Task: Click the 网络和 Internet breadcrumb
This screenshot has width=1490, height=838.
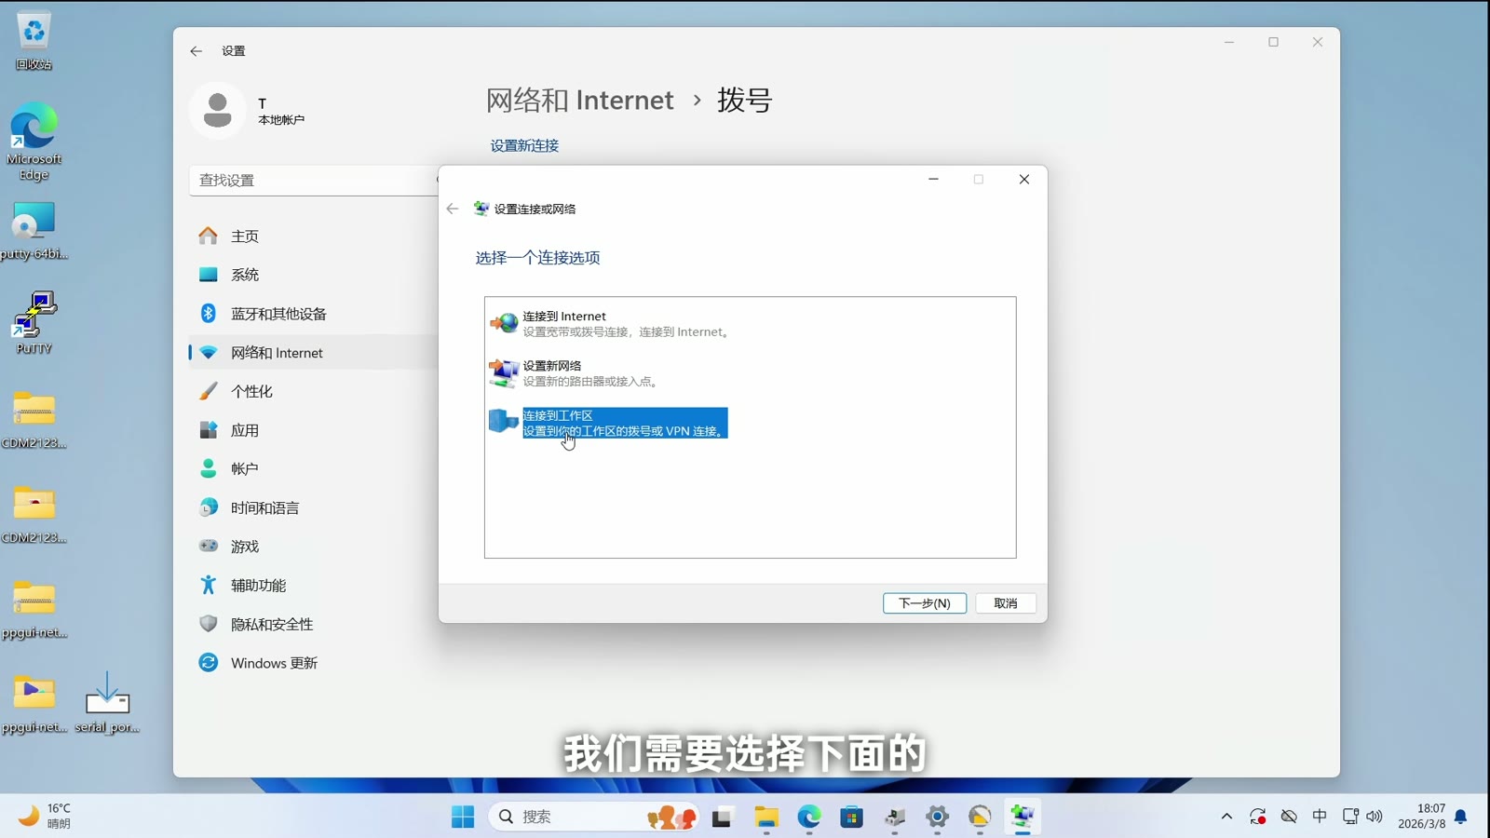Action: [580, 100]
